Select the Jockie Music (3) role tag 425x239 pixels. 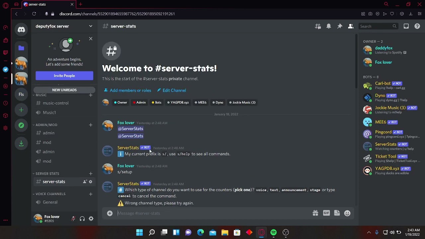pyautogui.click(x=242, y=103)
